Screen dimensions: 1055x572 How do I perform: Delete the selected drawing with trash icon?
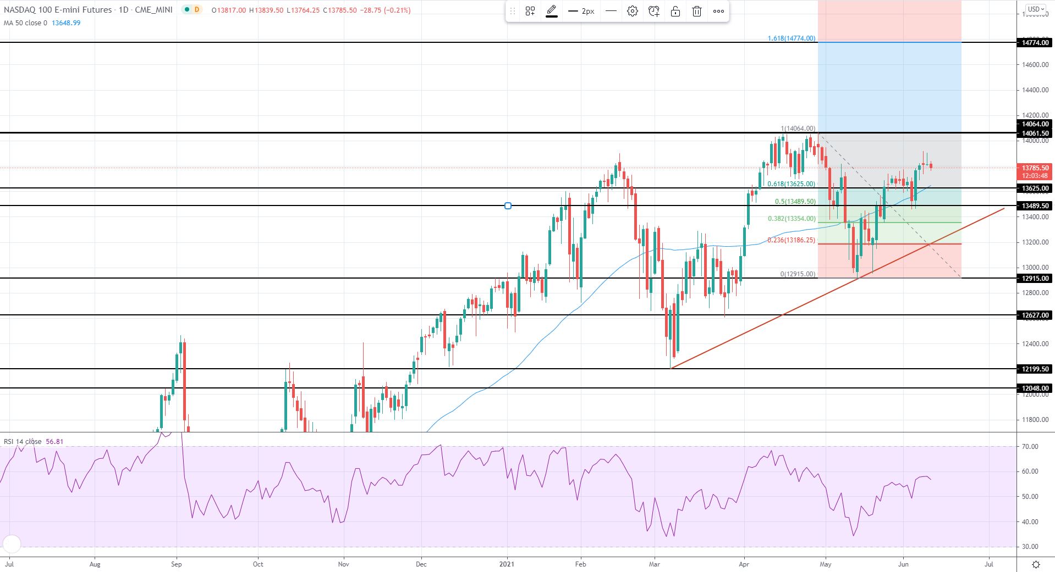point(697,11)
